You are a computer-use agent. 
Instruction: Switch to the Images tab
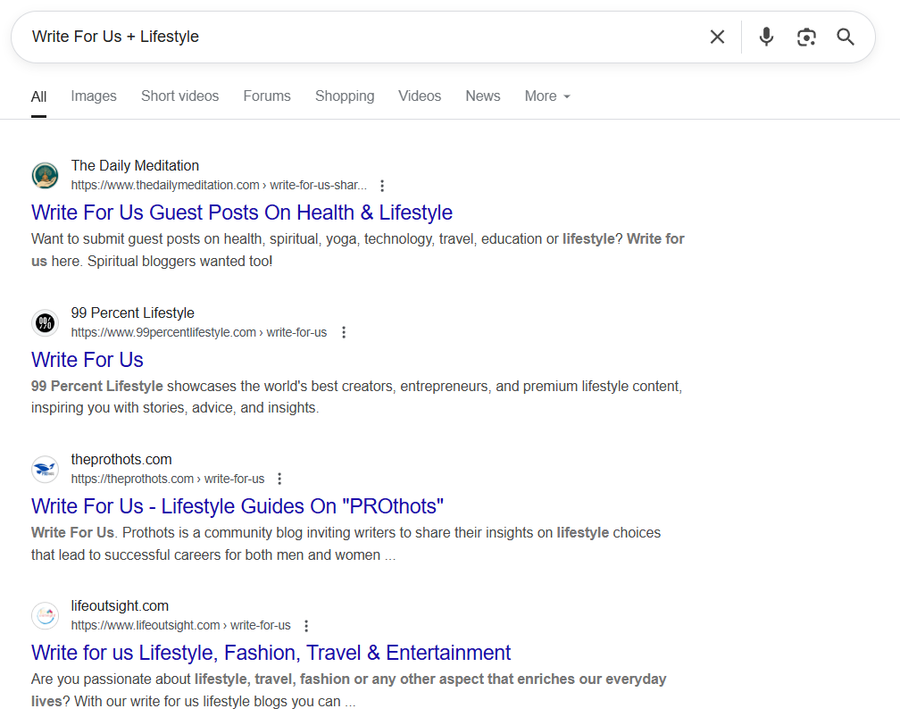pos(94,96)
